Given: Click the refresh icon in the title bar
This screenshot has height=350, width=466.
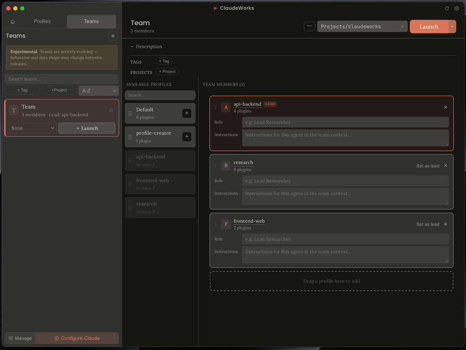Looking at the screenshot, I should pyautogui.click(x=447, y=8).
